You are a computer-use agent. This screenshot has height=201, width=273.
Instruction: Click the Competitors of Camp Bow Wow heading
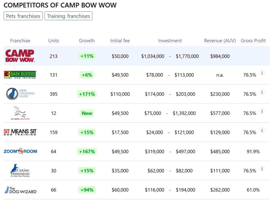(x=60, y=5)
